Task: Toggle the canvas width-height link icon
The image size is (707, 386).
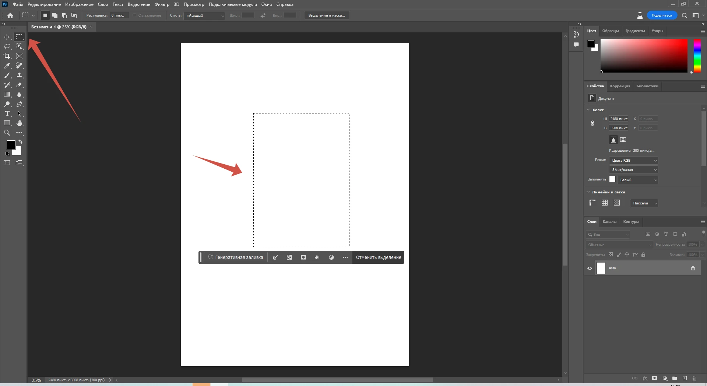Action: pos(592,123)
